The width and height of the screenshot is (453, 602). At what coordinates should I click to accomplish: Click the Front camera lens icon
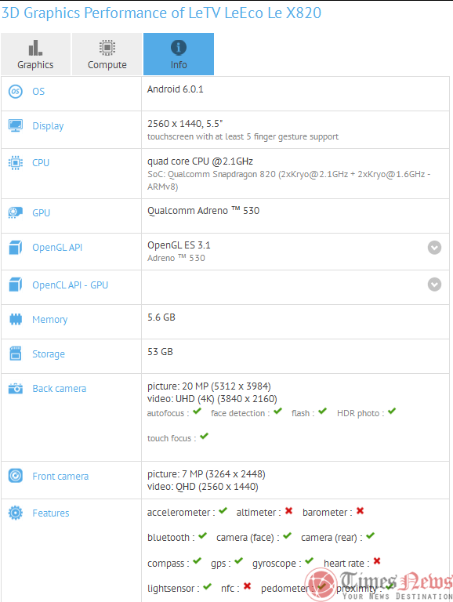(x=16, y=476)
